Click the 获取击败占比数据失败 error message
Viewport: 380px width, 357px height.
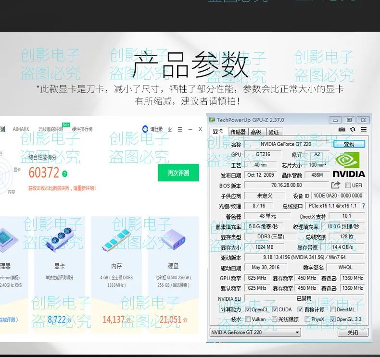(63, 188)
